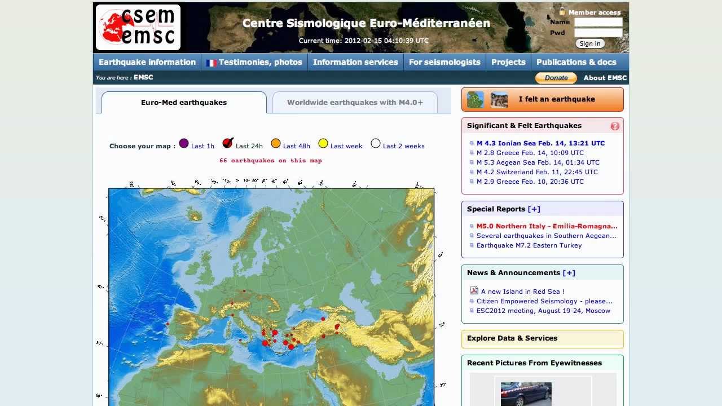Image resolution: width=722 pixels, height=406 pixels.
Task: Expand Special Reports with the [+] link
Action: (x=534, y=209)
